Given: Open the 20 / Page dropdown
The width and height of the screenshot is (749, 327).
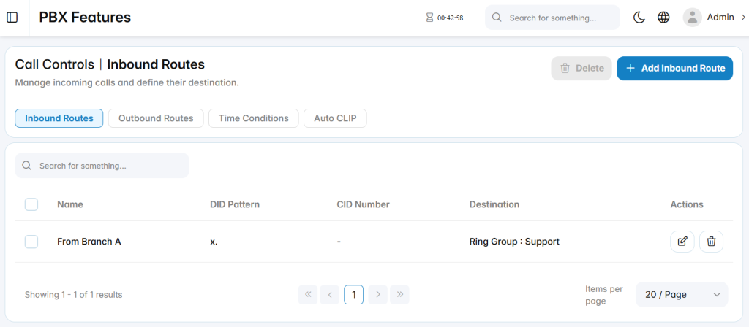Looking at the screenshot, I should (682, 295).
